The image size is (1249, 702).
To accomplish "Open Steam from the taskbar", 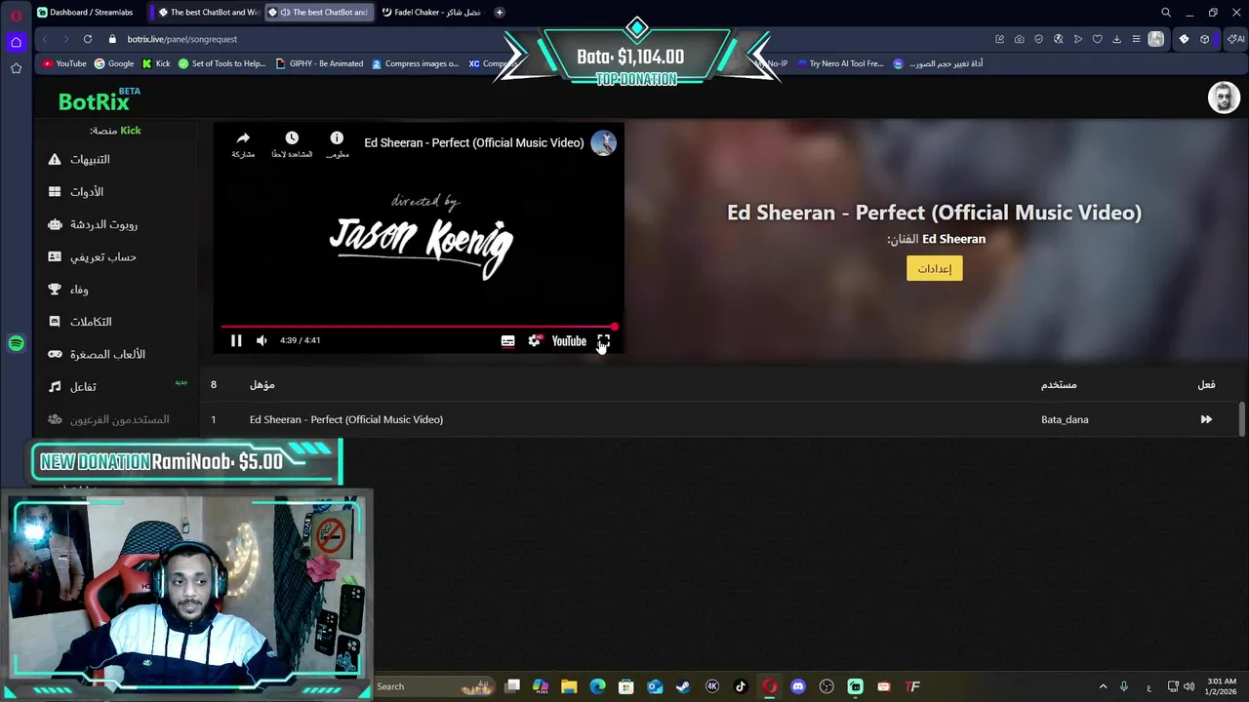I will coord(683,686).
